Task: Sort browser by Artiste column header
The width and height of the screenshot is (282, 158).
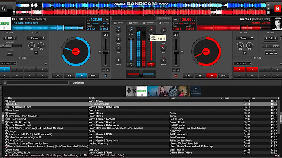Action: click(92, 98)
